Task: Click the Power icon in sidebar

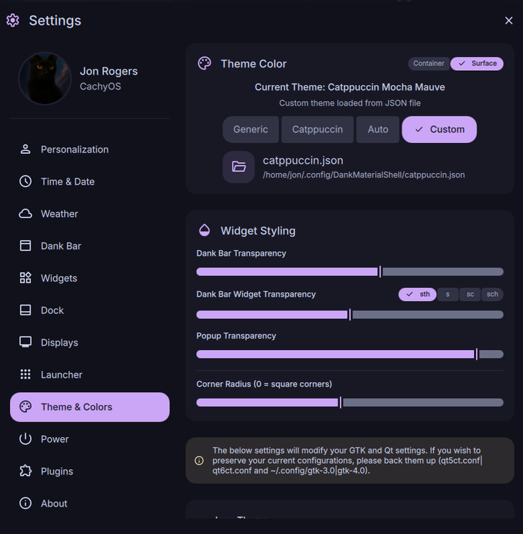Action: tap(25, 439)
